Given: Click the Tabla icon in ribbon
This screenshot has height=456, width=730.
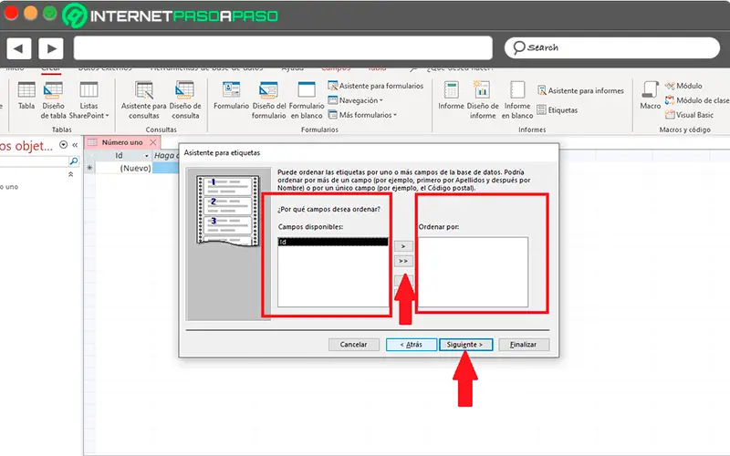Looking at the screenshot, I should (26, 96).
